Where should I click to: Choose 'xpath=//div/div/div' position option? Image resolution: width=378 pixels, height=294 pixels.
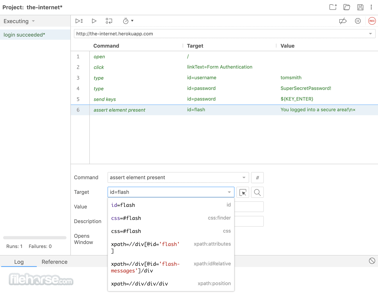point(171,284)
